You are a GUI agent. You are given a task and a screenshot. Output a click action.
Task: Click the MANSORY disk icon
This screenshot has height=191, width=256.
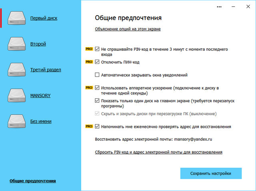17,96
